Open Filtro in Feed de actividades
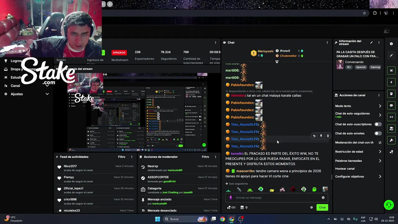Screen dimensions: 398x224 click(122, 157)
